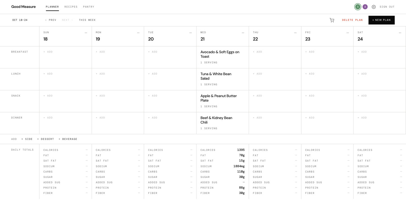Add a beverage row

point(68,139)
